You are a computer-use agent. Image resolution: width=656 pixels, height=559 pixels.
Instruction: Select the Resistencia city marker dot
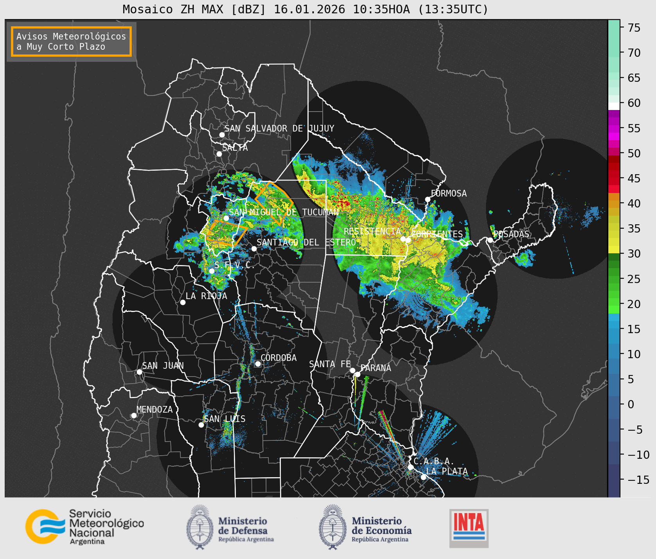pyautogui.click(x=403, y=239)
